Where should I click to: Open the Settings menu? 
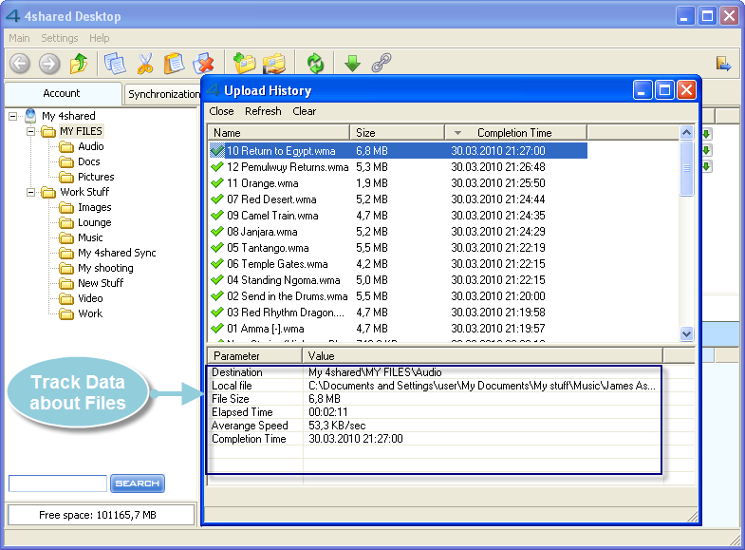(60, 38)
